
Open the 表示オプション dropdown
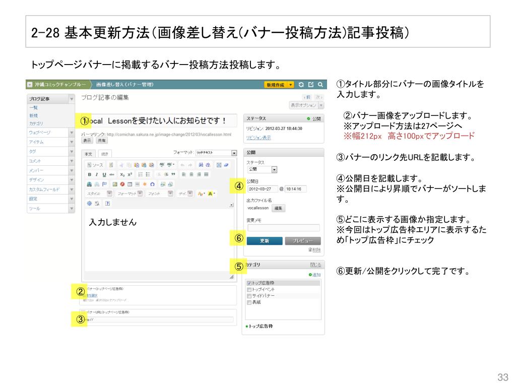pos(306,105)
